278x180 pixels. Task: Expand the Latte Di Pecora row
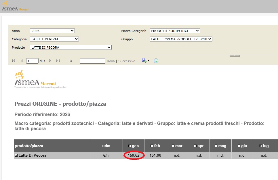16,155
